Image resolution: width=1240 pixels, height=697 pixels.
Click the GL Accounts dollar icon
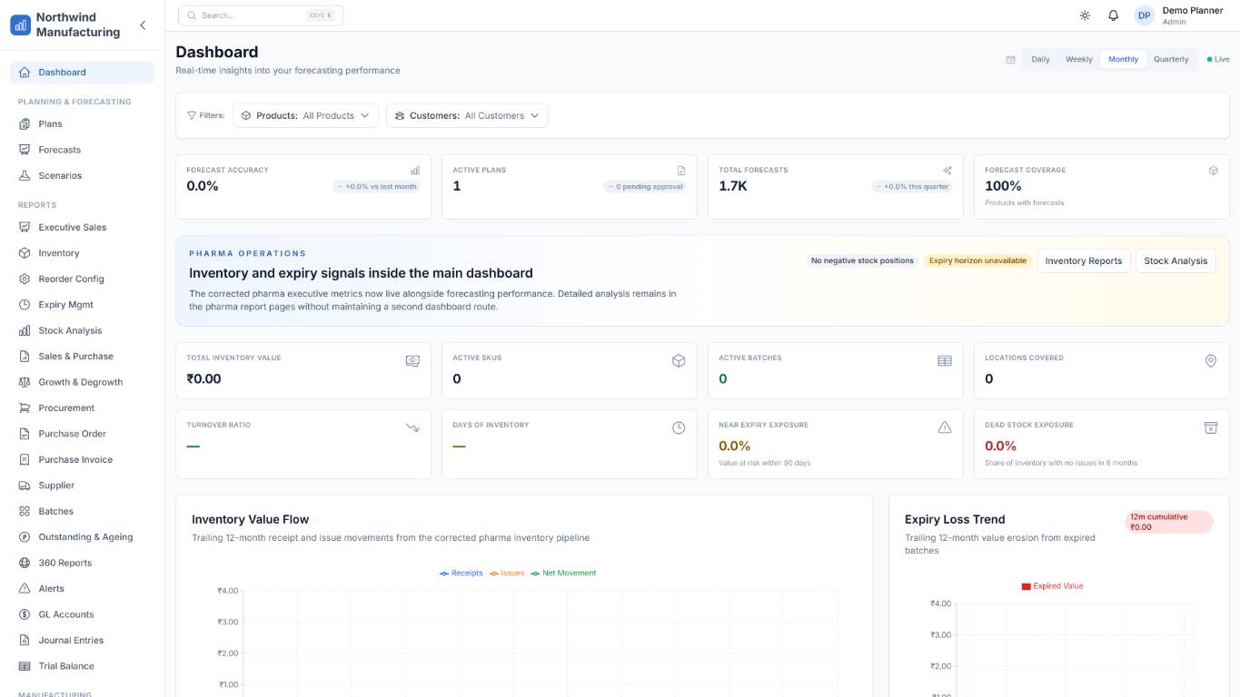(25, 614)
